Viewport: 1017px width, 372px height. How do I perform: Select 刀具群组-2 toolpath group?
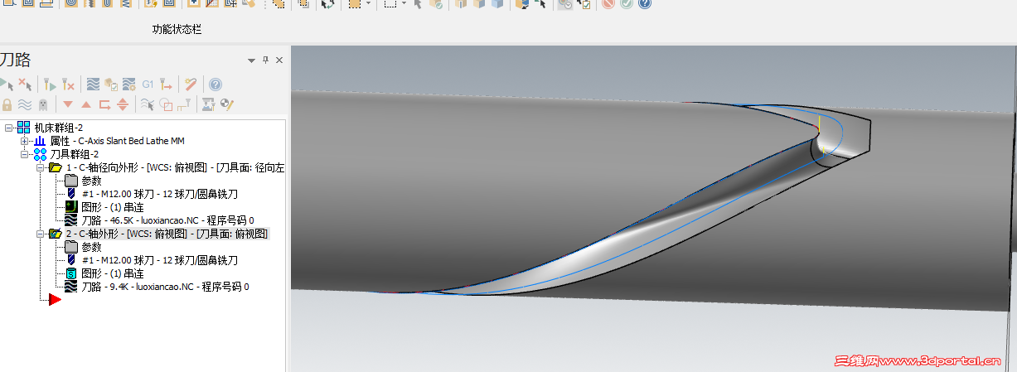(x=75, y=155)
